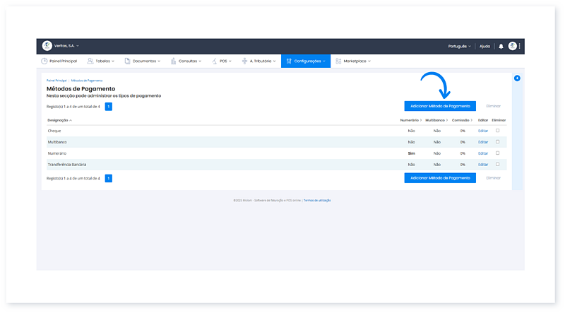565x313 pixels.
Task: Click the Documentos file icon
Action: pyautogui.click(x=127, y=61)
